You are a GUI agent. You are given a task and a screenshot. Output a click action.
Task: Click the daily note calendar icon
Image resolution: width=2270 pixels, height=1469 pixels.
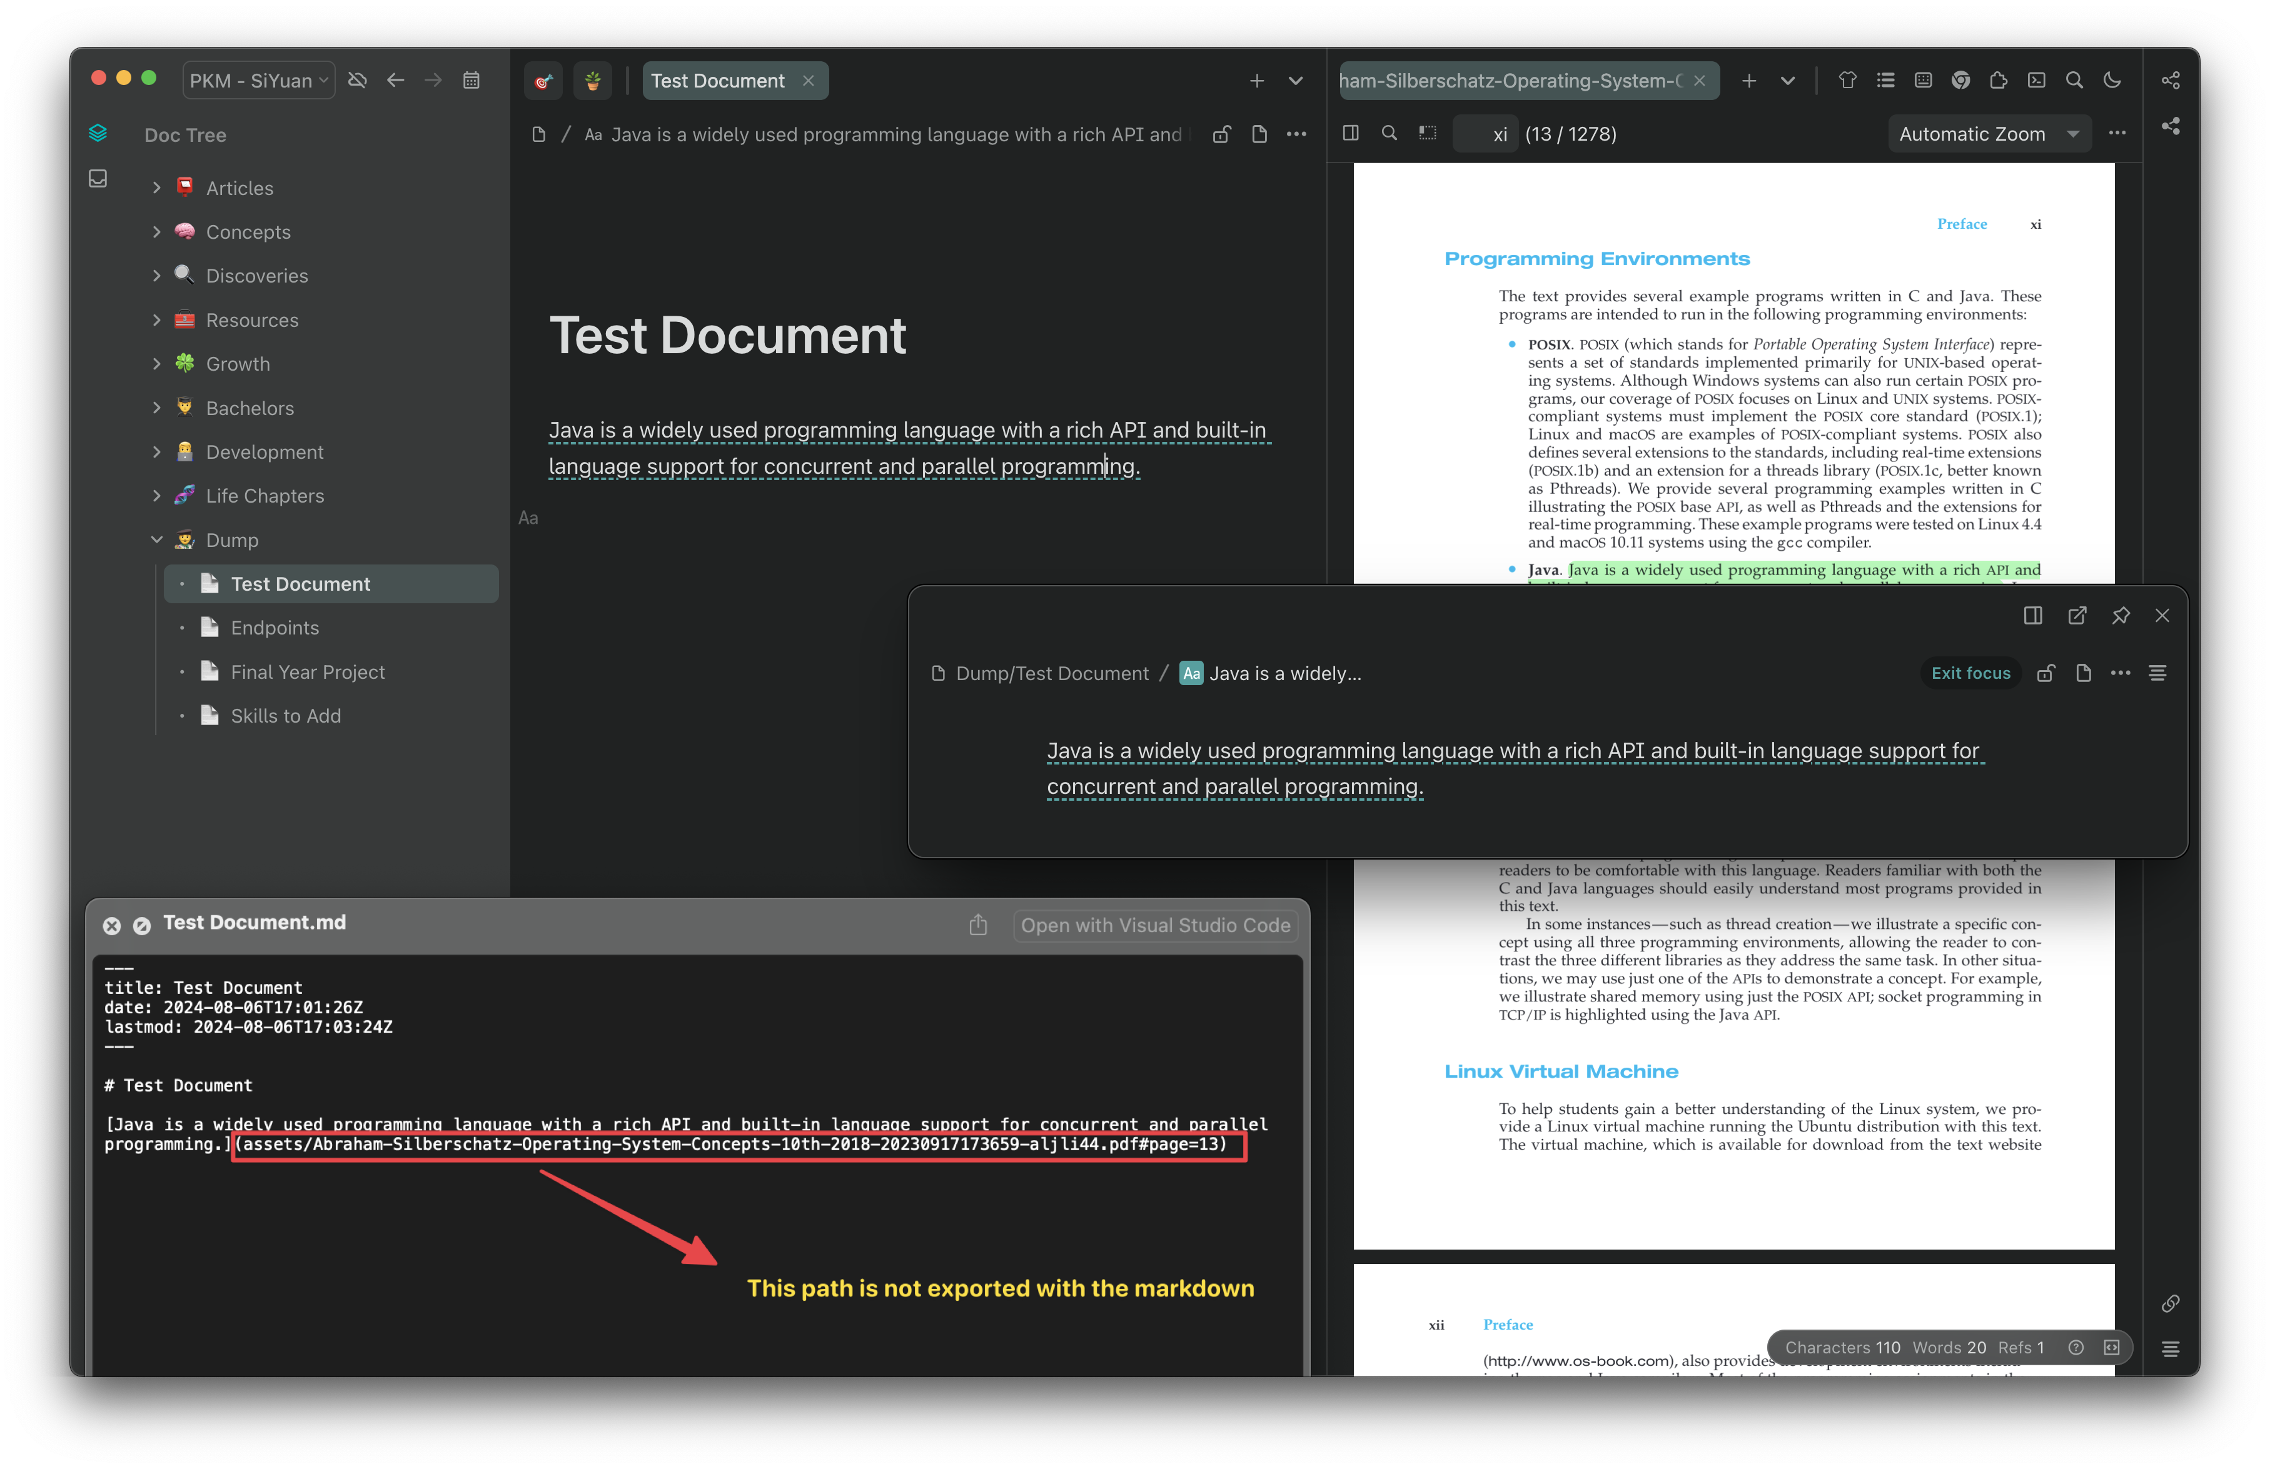471,80
